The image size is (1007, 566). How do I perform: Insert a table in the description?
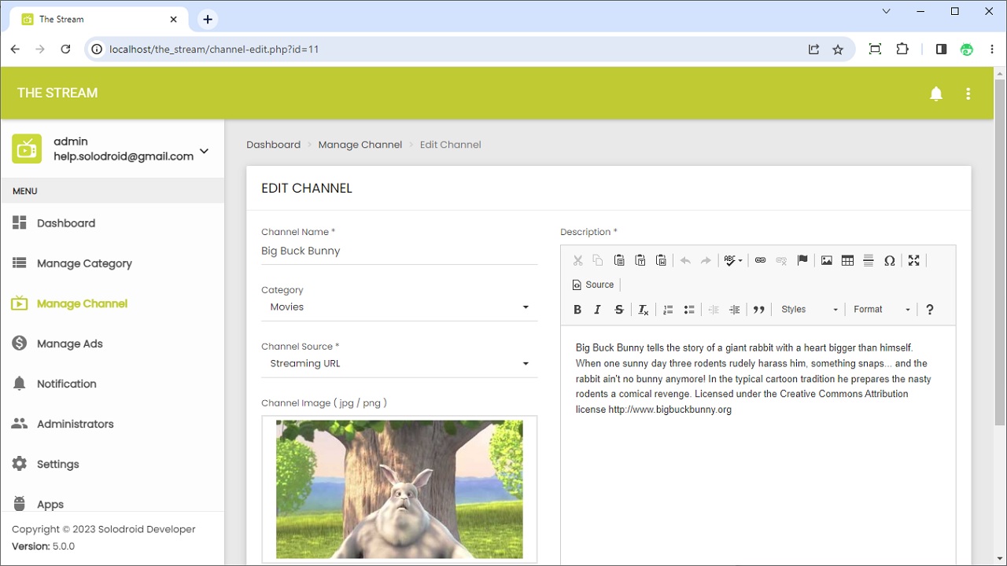pos(847,261)
